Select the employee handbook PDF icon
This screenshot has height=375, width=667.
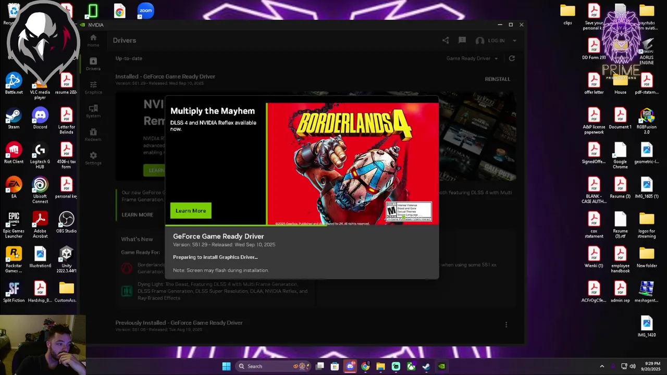(620, 260)
